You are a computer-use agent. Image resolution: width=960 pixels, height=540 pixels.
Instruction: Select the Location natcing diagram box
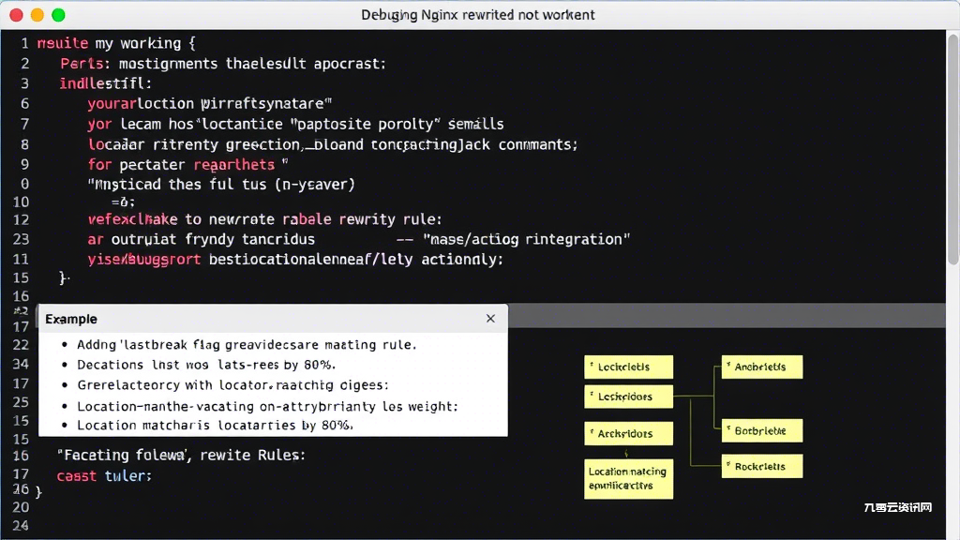pyautogui.click(x=628, y=479)
